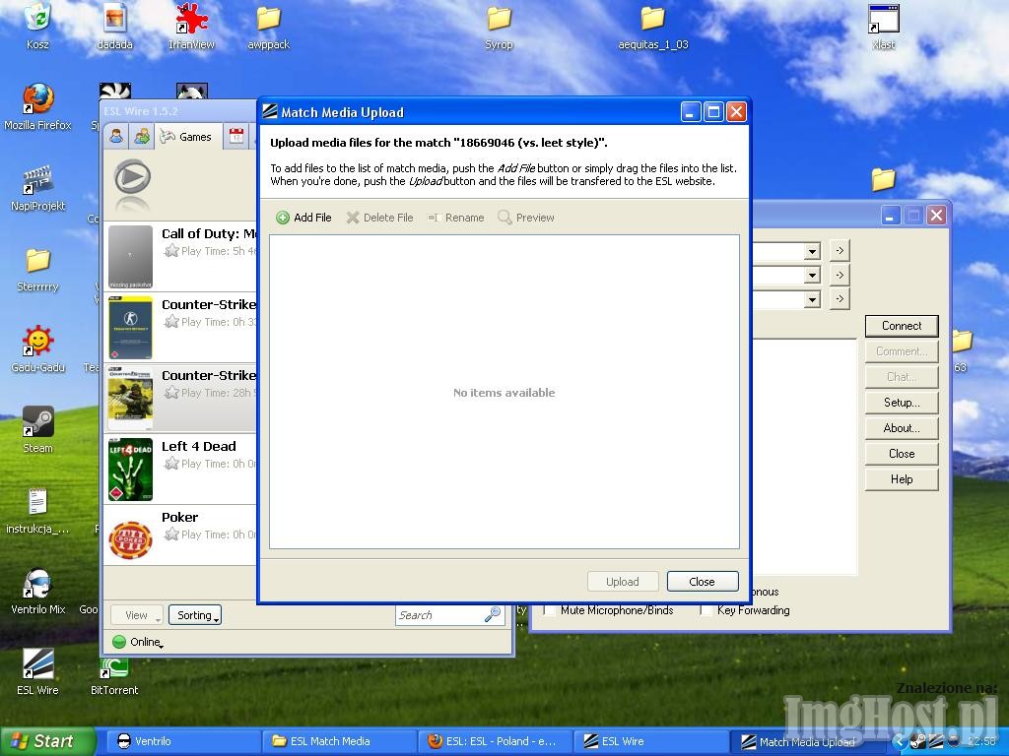Open BitTorrent desktop icon
This screenshot has height=756, width=1009.
pos(114,675)
